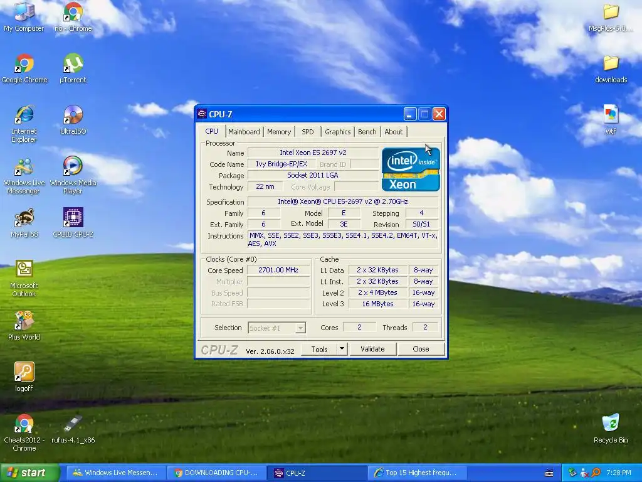
Task: Click the Level 2 '2 x 4 MBytes' value
Action: [377, 292]
